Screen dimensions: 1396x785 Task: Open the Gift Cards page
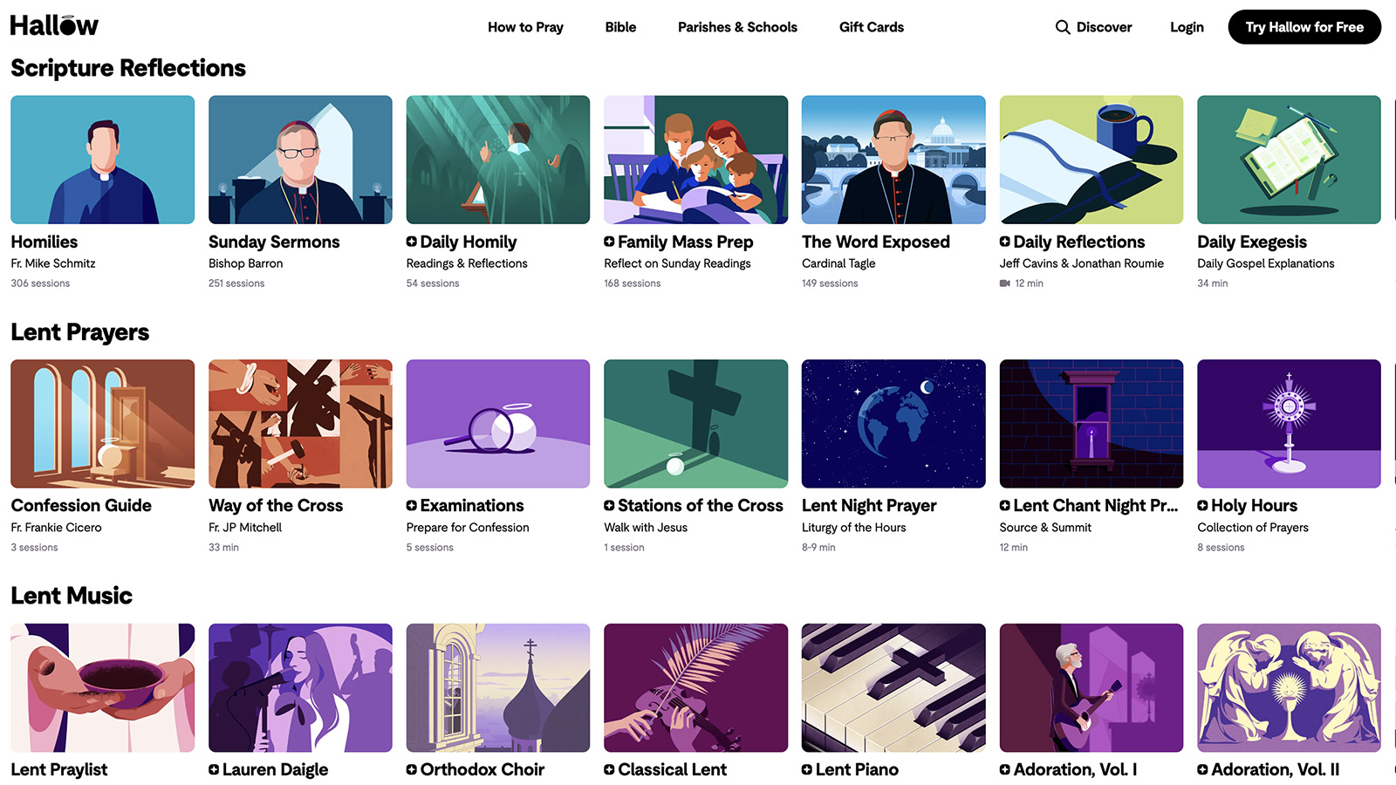(x=872, y=27)
